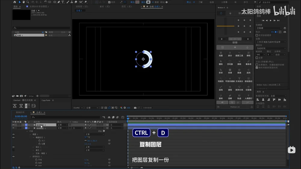Click the 反向 reverse button in Motion 4
301x169 pixels.
[248, 71]
